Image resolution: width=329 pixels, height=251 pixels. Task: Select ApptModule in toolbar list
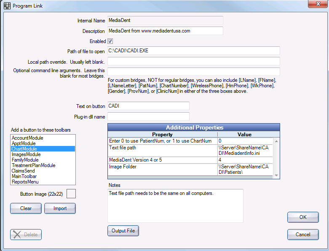pyautogui.click(x=43, y=143)
